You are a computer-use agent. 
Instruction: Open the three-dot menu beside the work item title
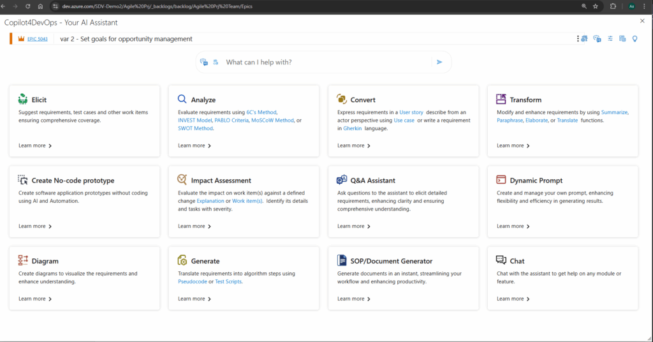(x=578, y=39)
